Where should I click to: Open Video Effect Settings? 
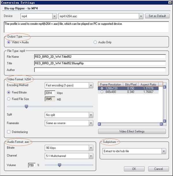click(132, 132)
